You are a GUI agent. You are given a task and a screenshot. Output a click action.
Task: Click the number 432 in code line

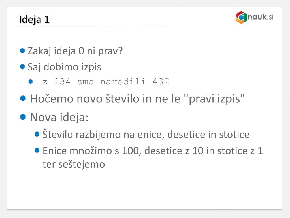[161, 81]
